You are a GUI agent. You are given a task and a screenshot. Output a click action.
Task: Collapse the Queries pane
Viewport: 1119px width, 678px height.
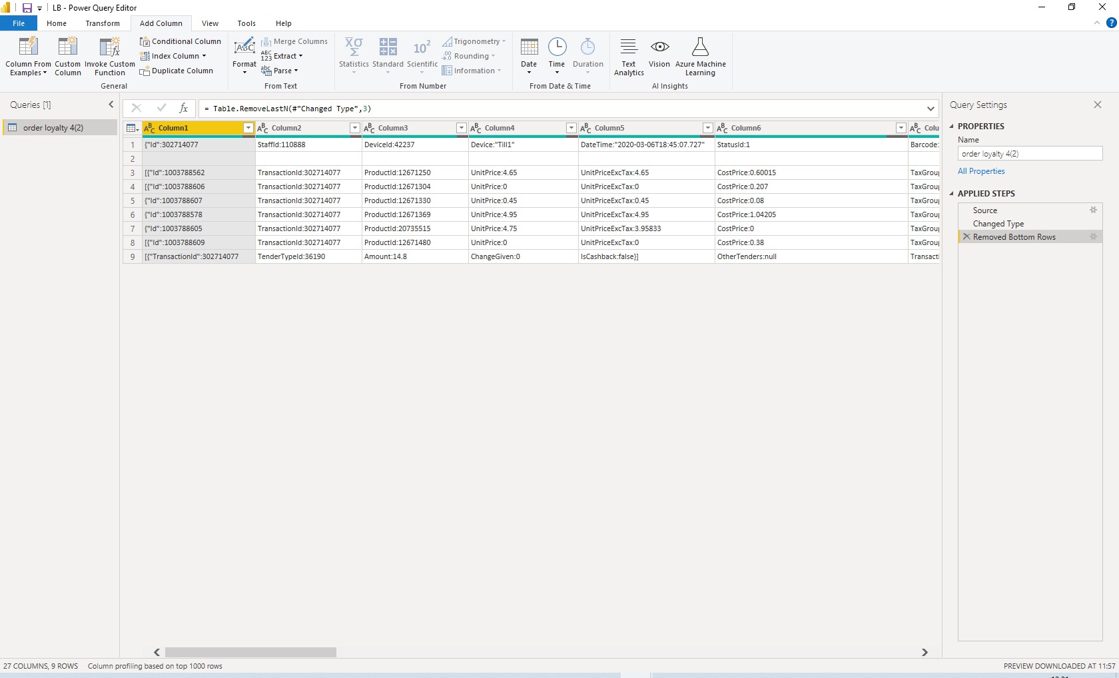click(111, 105)
